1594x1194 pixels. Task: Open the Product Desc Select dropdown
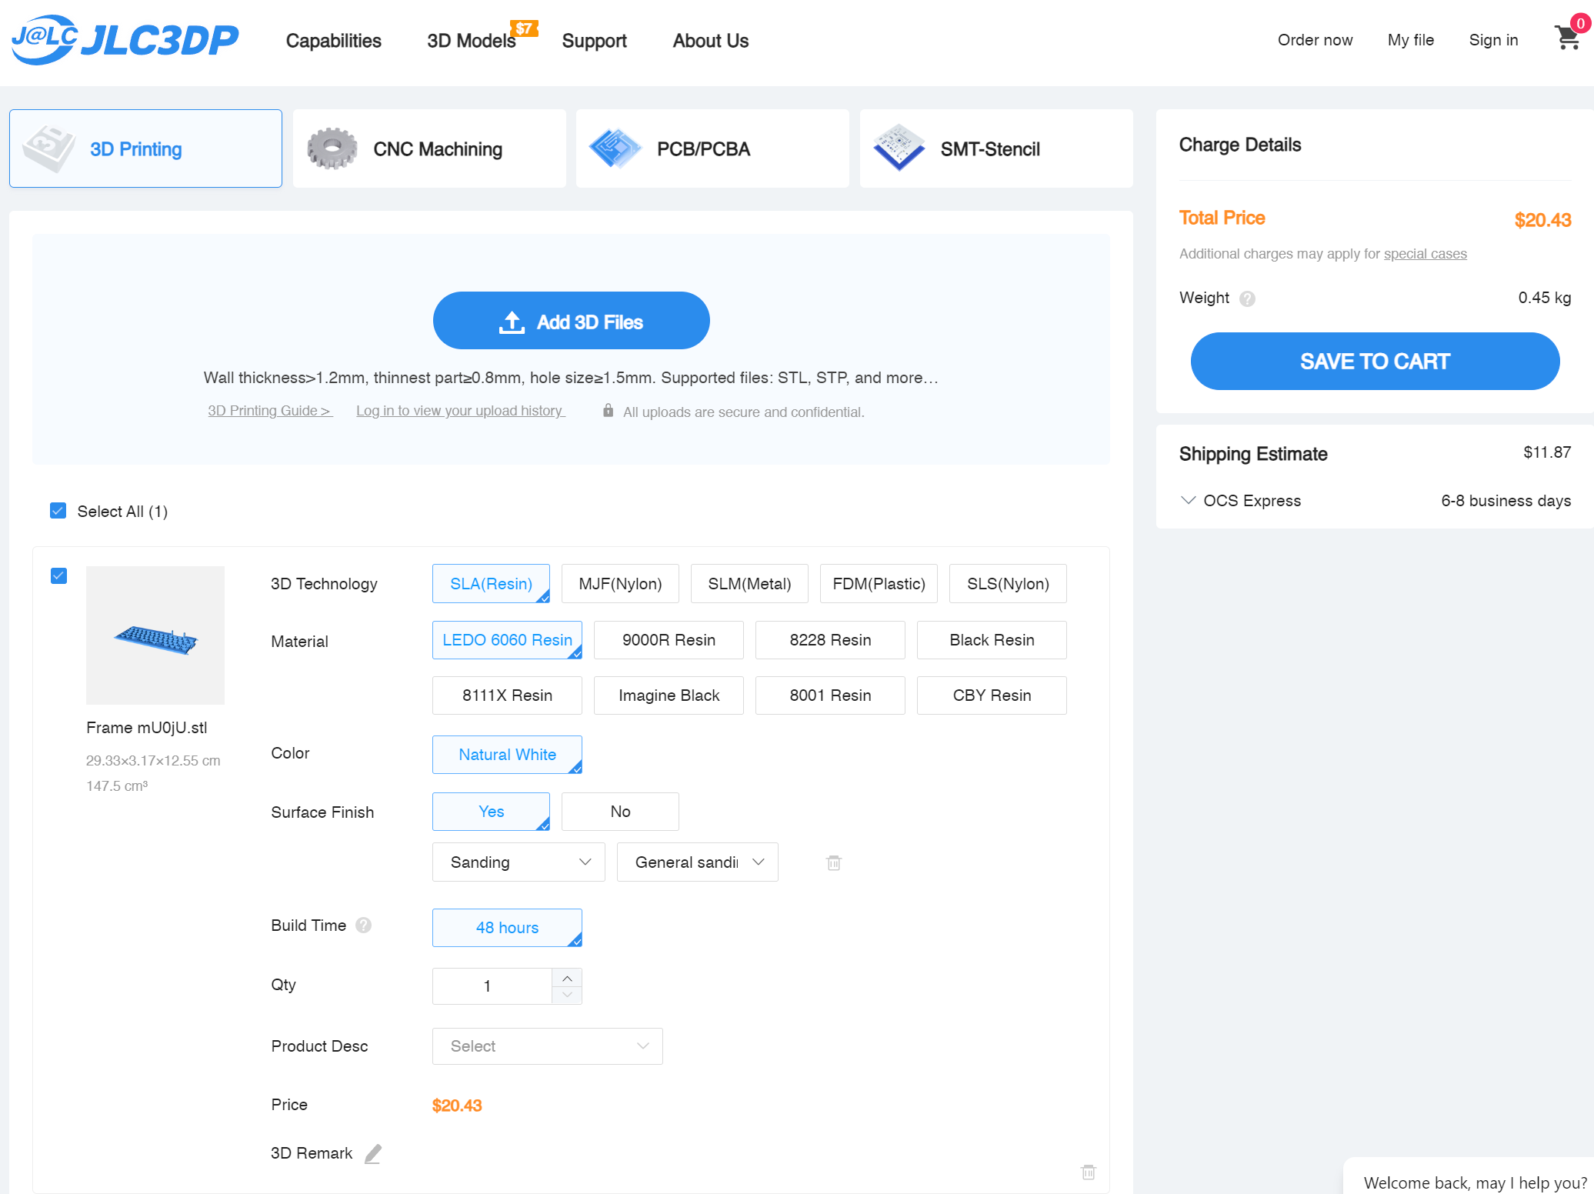coord(547,1046)
